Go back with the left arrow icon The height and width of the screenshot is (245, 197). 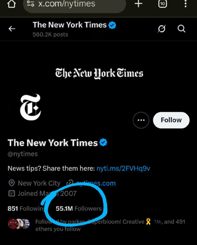12,29
